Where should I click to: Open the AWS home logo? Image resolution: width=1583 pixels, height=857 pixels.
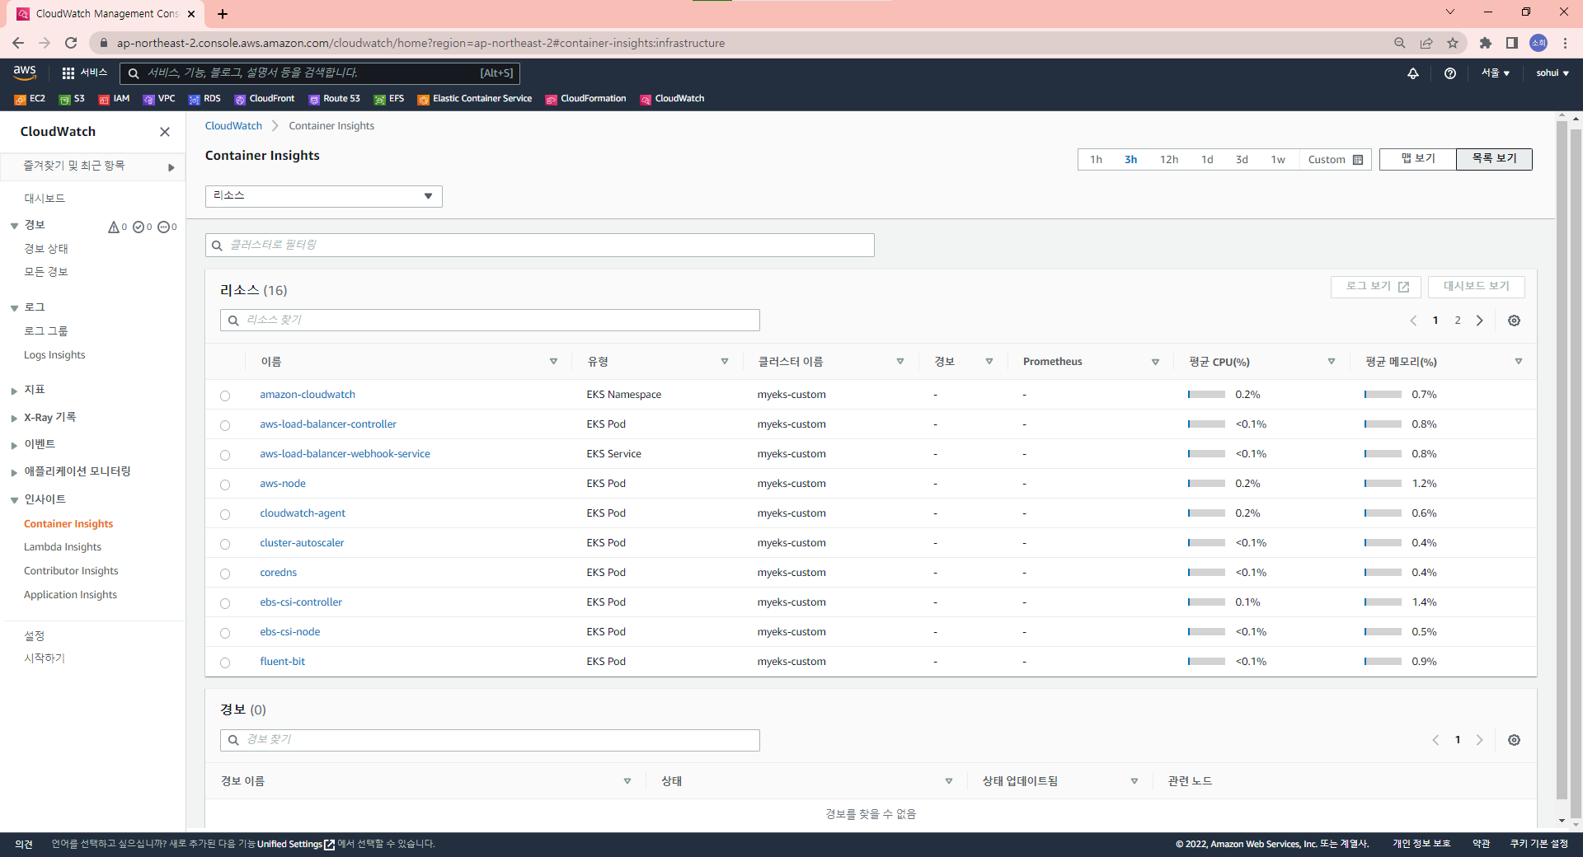coord(25,73)
